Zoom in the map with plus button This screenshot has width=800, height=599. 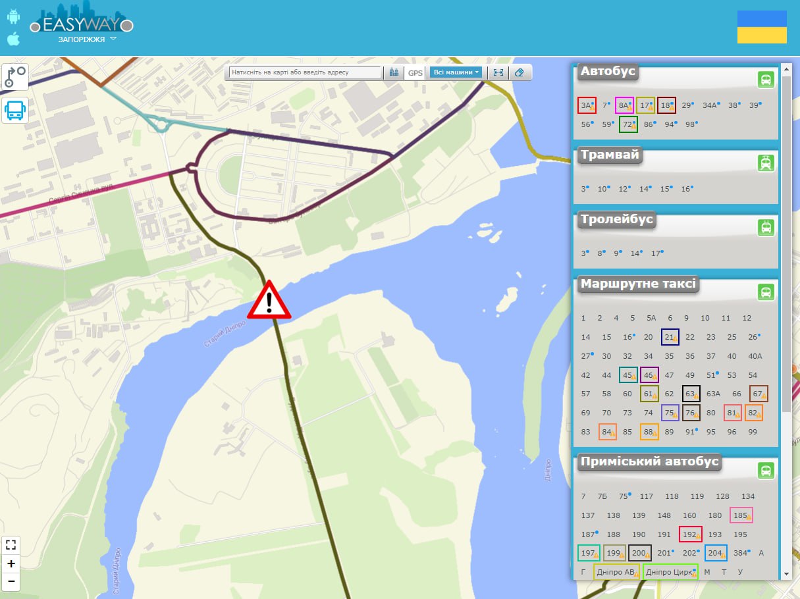(x=11, y=563)
